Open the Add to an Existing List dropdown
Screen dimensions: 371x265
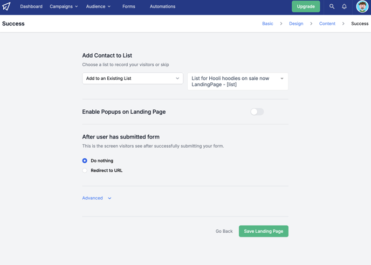click(x=133, y=78)
